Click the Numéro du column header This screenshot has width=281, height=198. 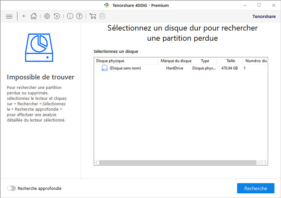[255, 61]
